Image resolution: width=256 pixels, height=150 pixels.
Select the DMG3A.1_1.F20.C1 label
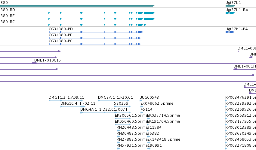pos(116,97)
